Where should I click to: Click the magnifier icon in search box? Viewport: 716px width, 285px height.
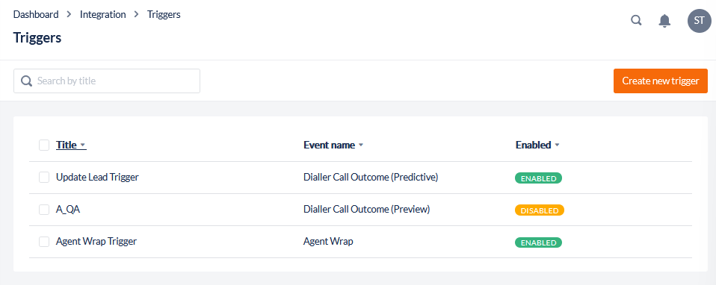click(27, 81)
